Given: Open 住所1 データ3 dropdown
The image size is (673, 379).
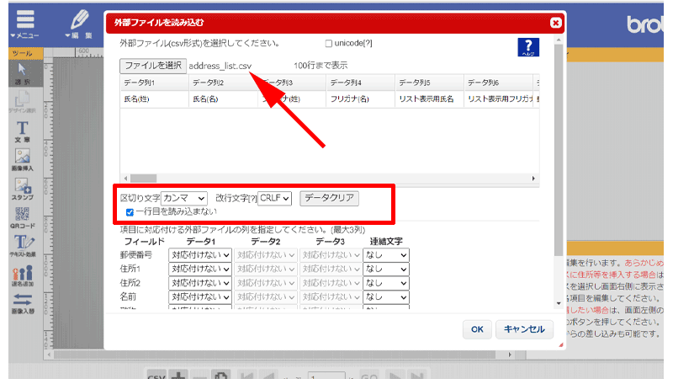Looking at the screenshot, I should pos(331,269).
